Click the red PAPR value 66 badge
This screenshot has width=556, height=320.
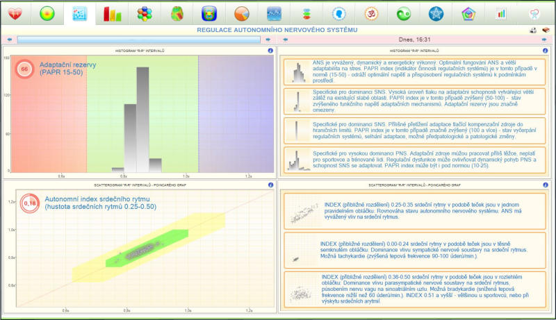click(x=25, y=69)
